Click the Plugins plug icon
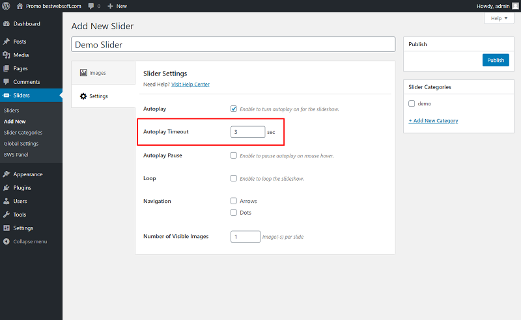Viewport: 521px width, 320px height. (x=7, y=187)
